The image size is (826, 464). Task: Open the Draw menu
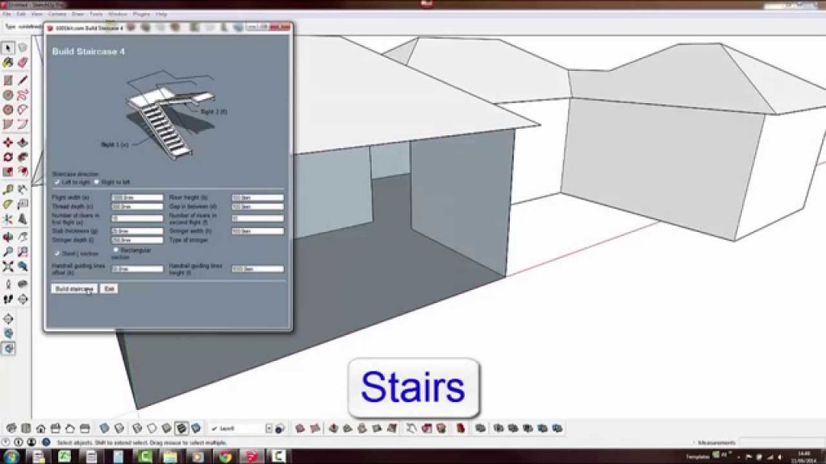pyautogui.click(x=77, y=14)
